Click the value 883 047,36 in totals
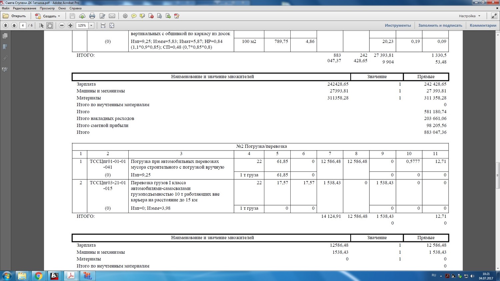 pos(435,132)
